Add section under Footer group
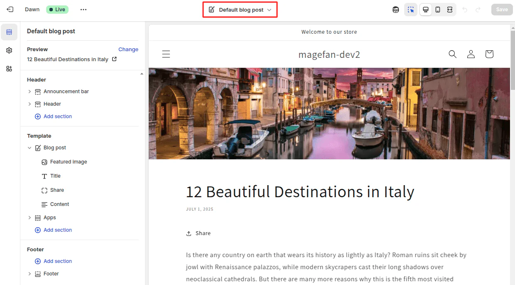Image resolution: width=515 pixels, height=285 pixels. (54, 261)
